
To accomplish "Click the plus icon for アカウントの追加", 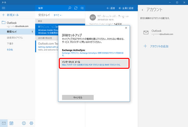I will [145, 46].
